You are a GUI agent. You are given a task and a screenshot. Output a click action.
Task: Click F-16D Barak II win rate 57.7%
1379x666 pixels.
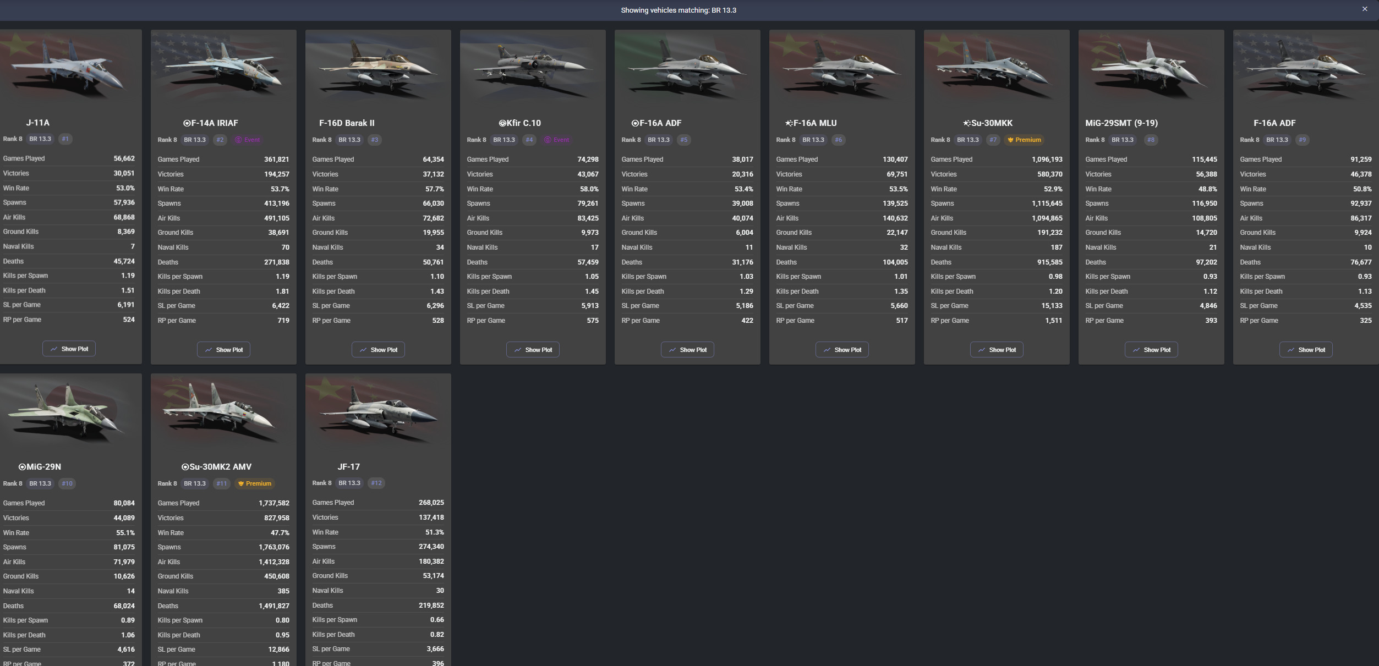(435, 189)
